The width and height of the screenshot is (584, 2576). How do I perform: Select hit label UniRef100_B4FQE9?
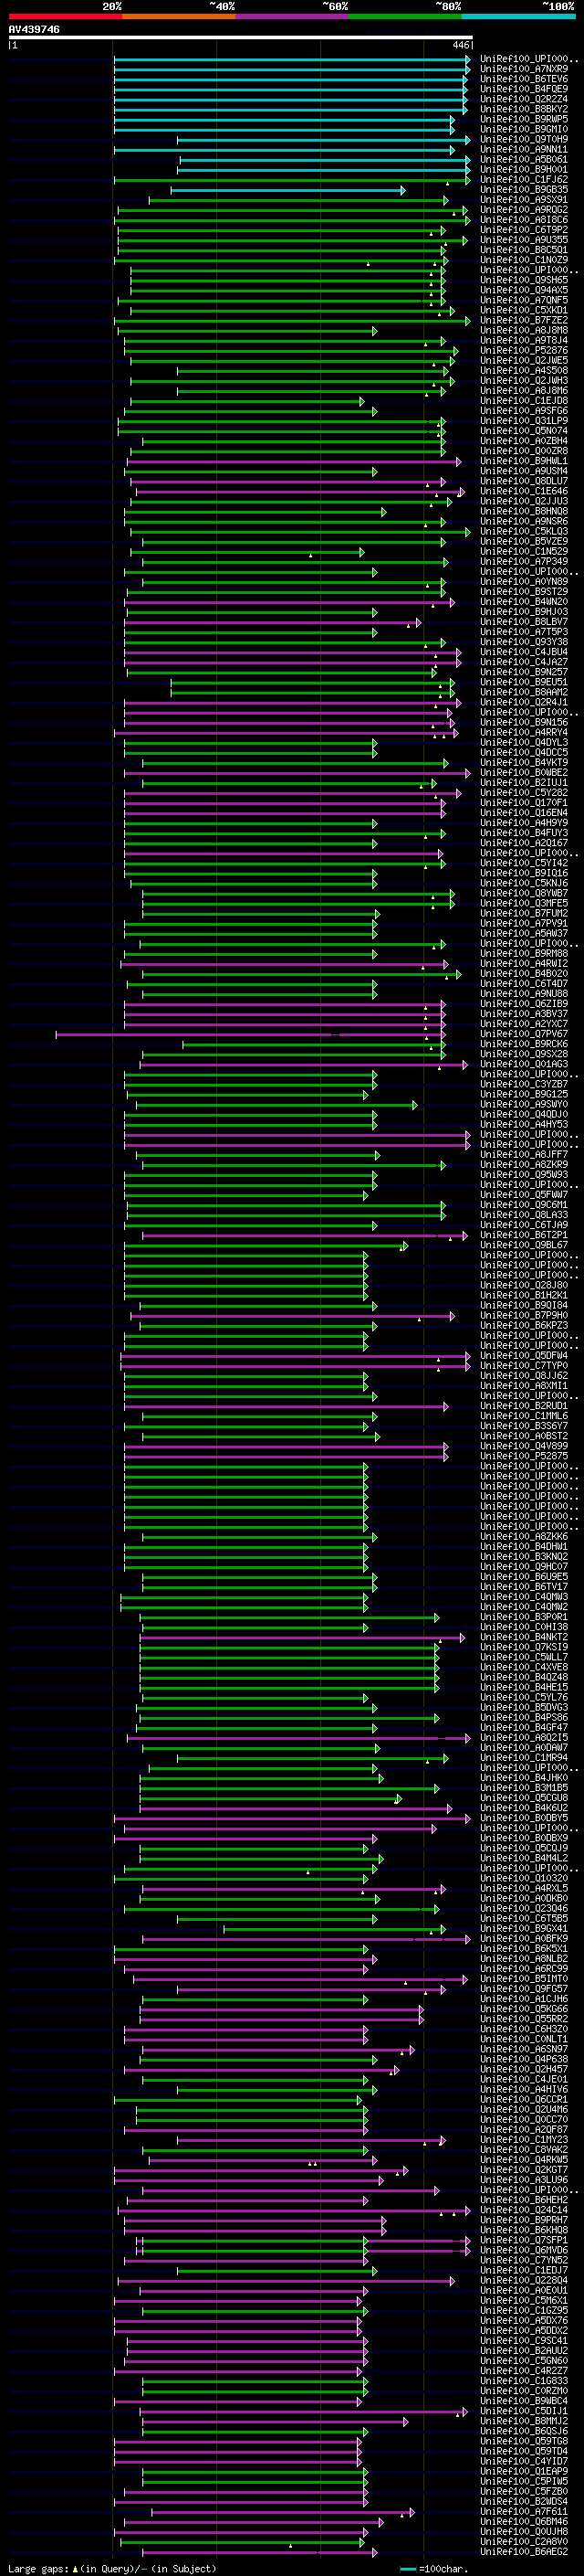pos(524,89)
